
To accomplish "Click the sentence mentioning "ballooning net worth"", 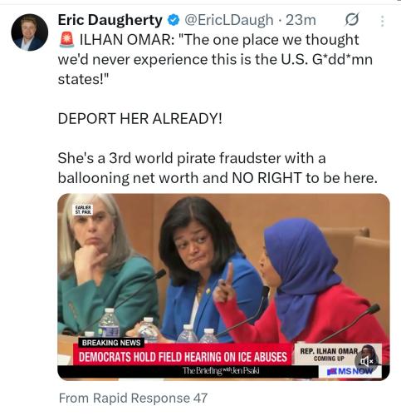I will point(218,168).
